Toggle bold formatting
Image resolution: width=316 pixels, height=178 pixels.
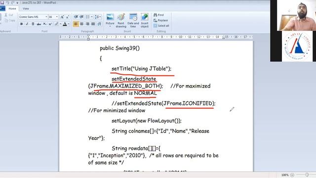tap(21, 24)
